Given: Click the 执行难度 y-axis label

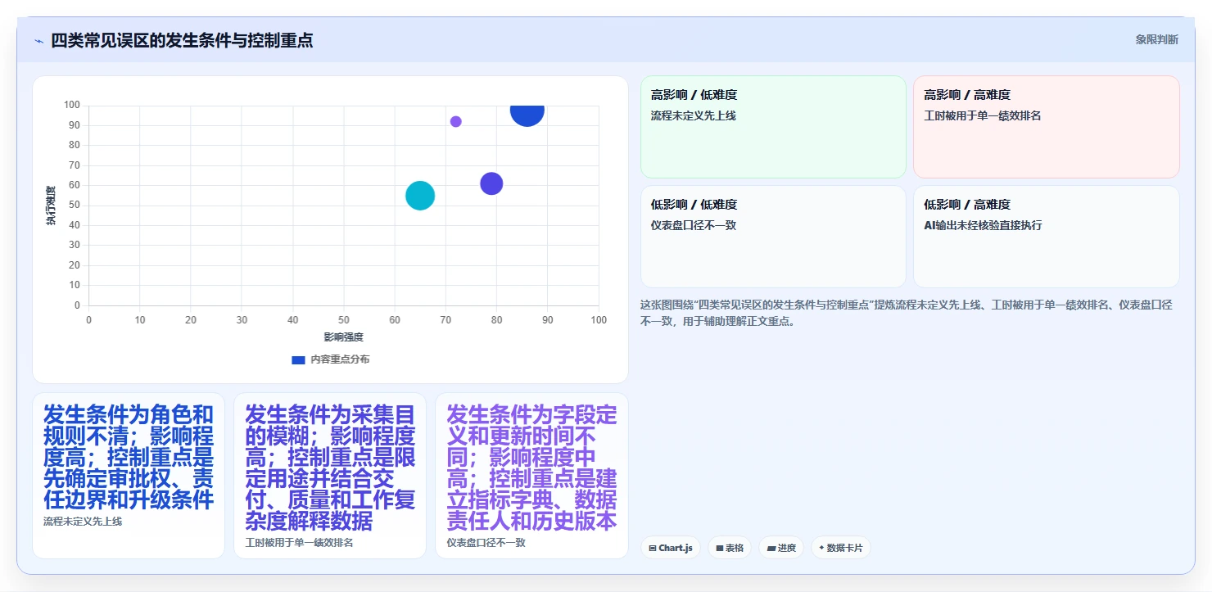Looking at the screenshot, I should [x=51, y=206].
